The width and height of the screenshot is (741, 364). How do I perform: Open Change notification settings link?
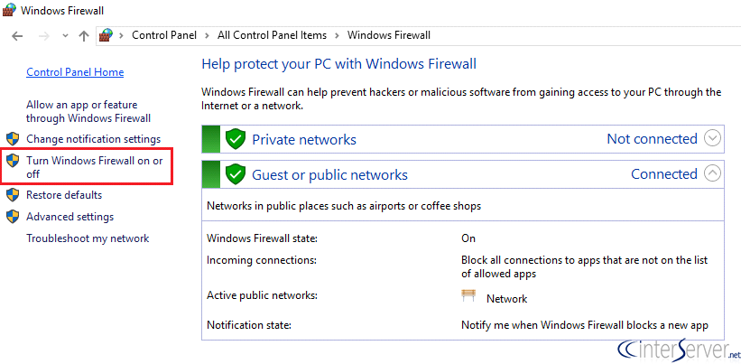point(94,139)
